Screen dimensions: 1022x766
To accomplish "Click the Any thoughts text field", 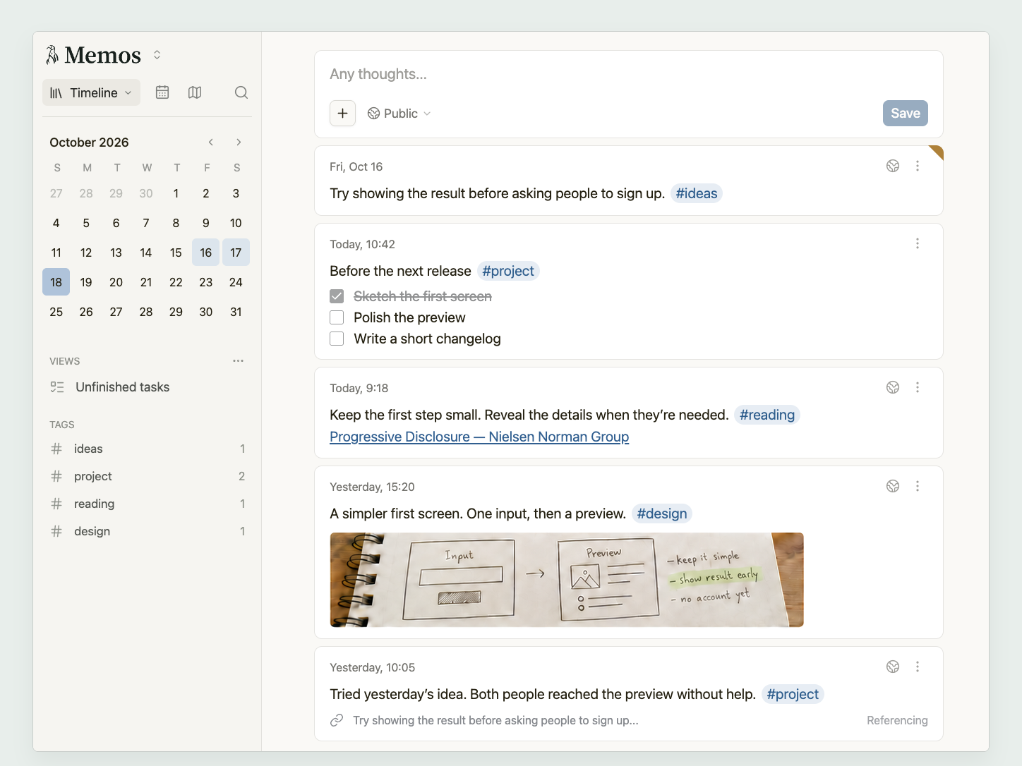I will click(x=628, y=74).
